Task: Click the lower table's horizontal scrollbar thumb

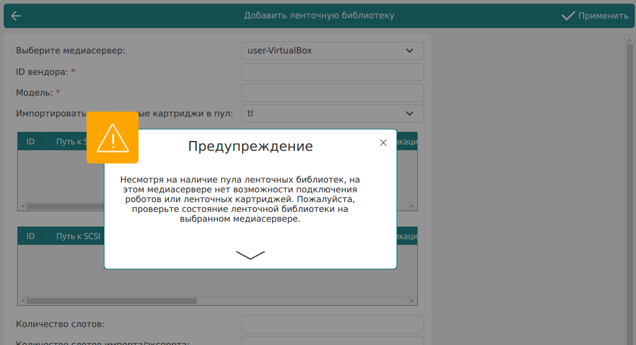Action: point(111,301)
